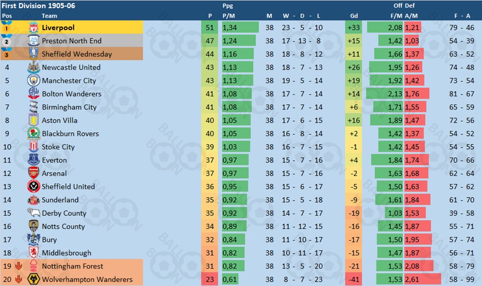Select the Wolverhampton Wanderers wolf logo

click(34, 279)
